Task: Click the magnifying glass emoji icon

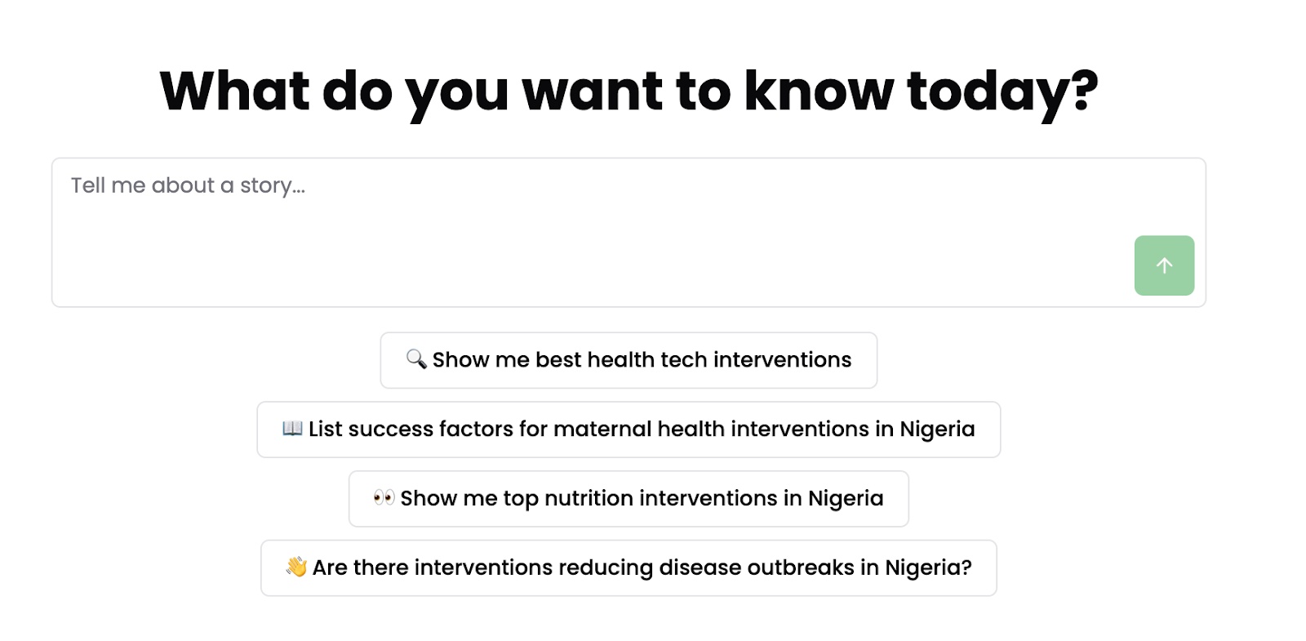Action: [416, 359]
